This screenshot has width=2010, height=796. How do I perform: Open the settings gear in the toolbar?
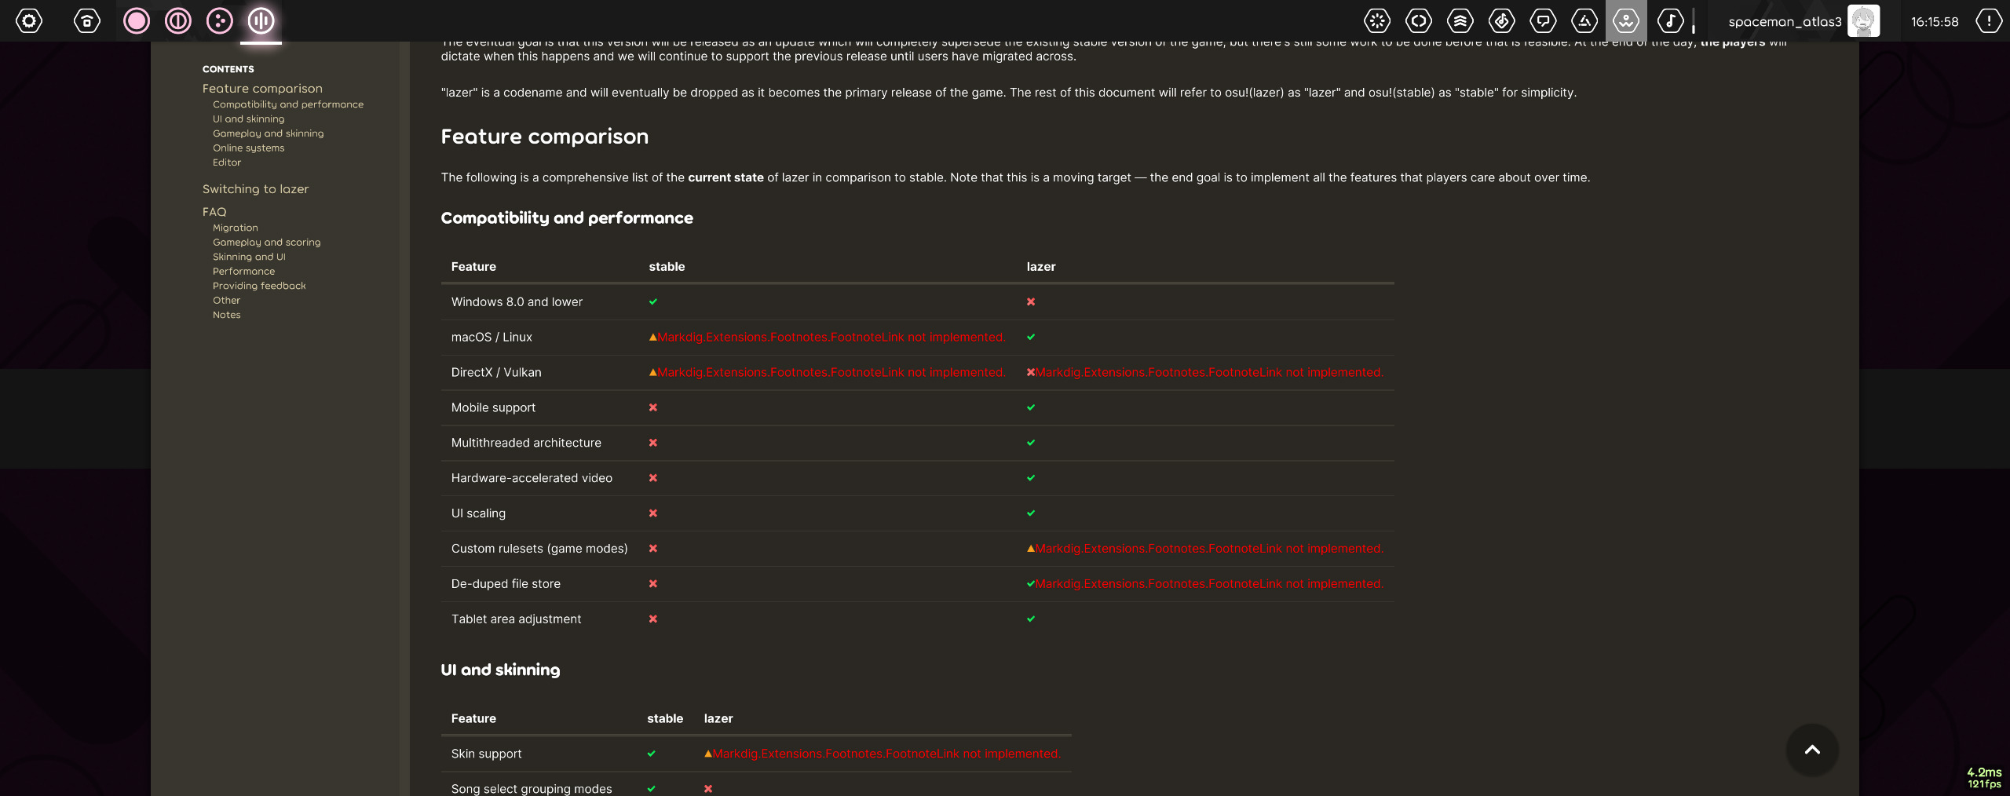[29, 20]
